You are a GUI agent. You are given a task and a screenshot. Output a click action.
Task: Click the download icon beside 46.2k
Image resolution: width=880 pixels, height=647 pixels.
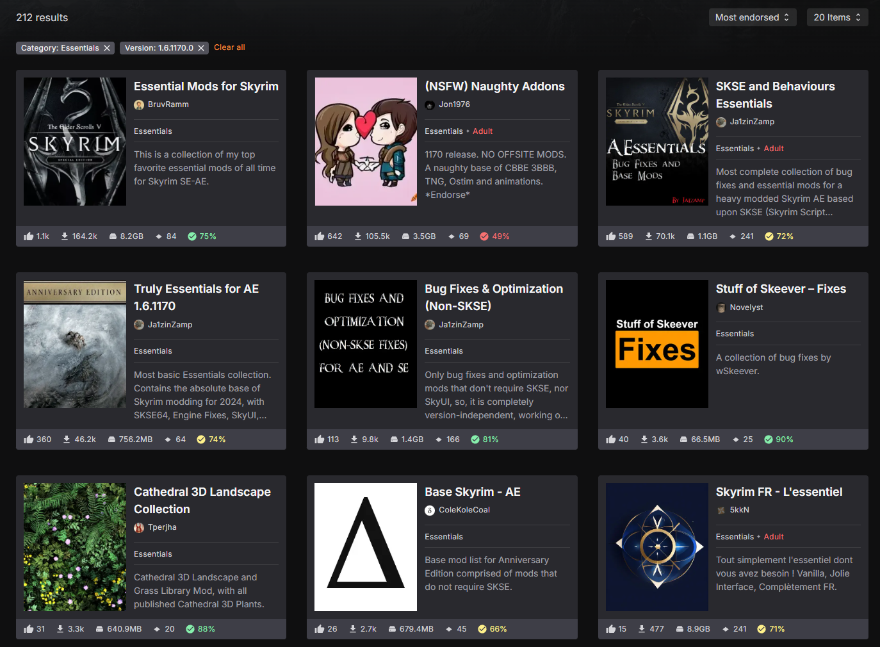67,439
